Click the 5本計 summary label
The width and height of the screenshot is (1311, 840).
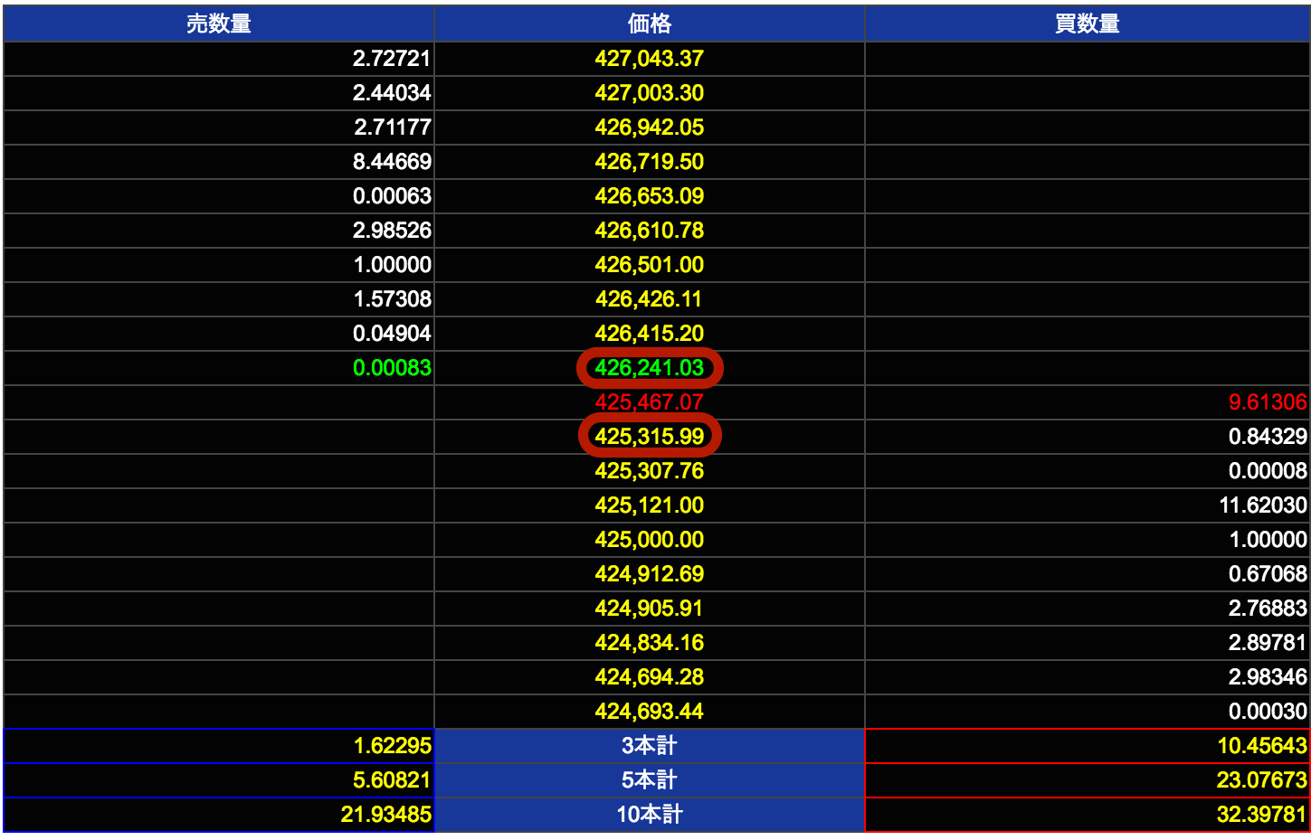click(x=650, y=780)
